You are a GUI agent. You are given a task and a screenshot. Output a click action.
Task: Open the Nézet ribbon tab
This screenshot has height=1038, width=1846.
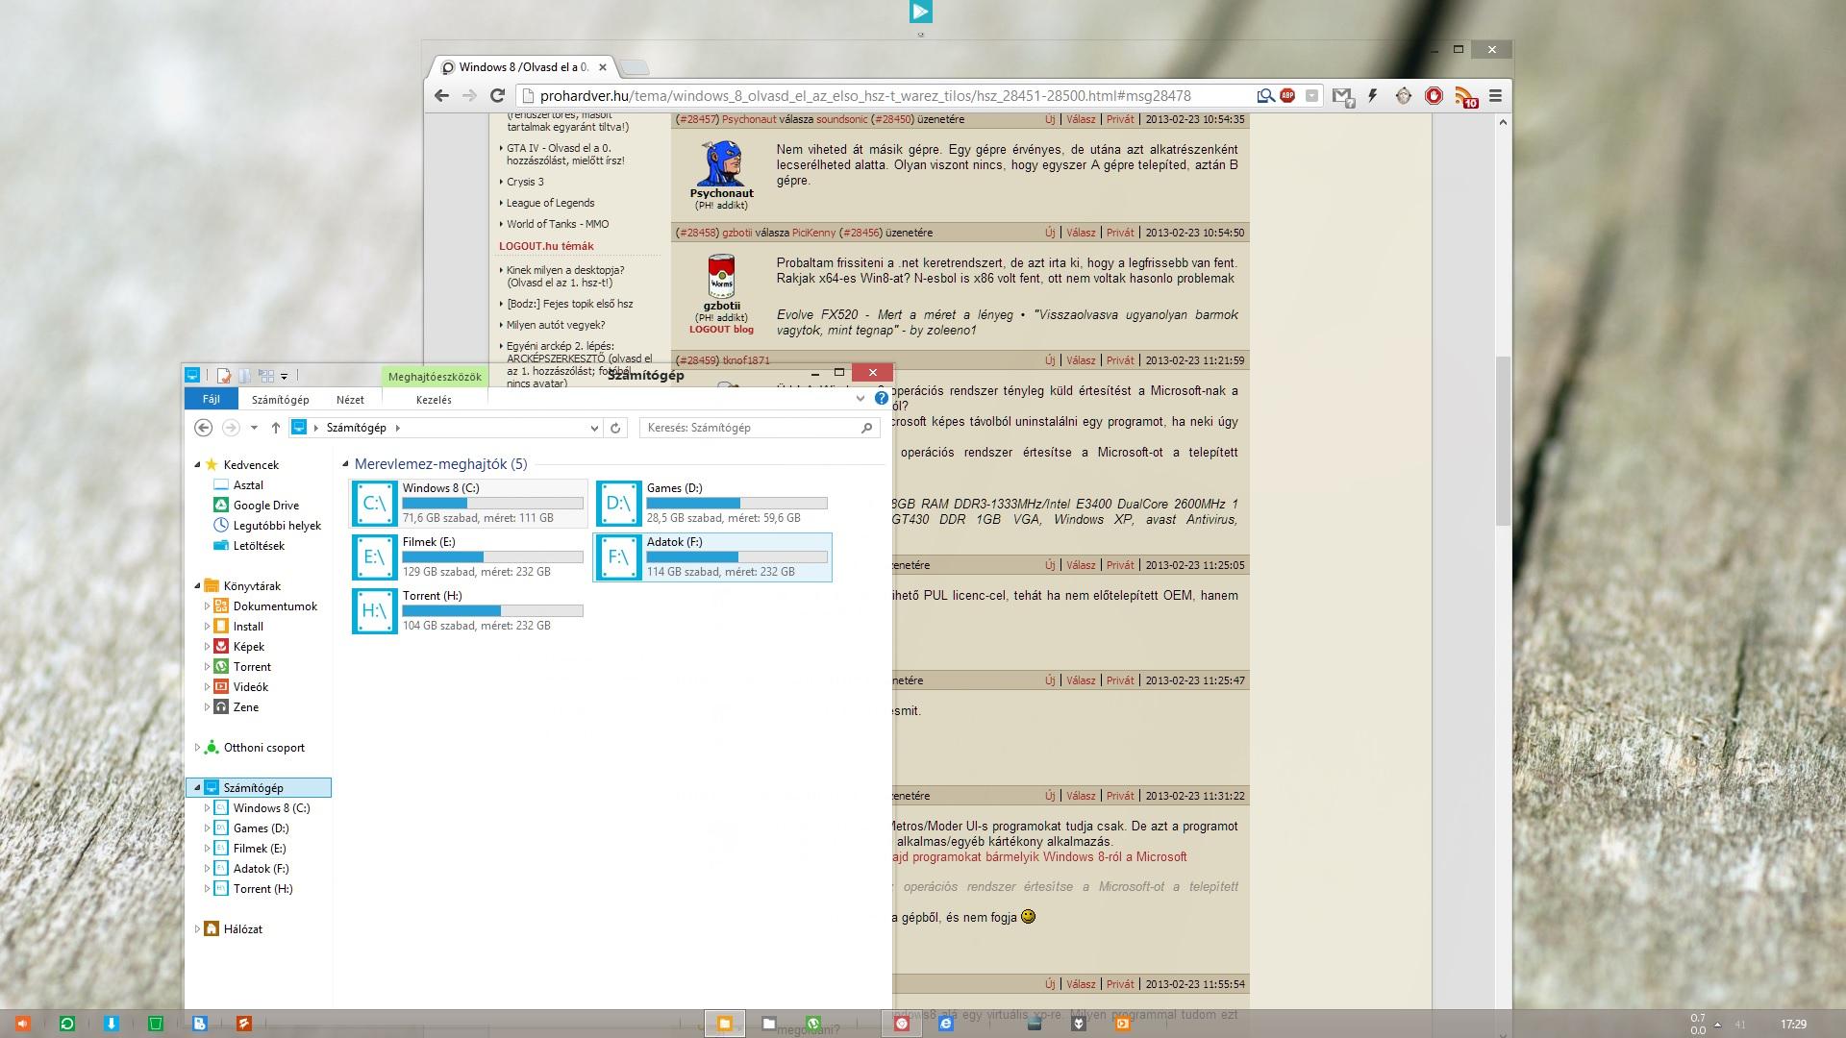coord(350,400)
